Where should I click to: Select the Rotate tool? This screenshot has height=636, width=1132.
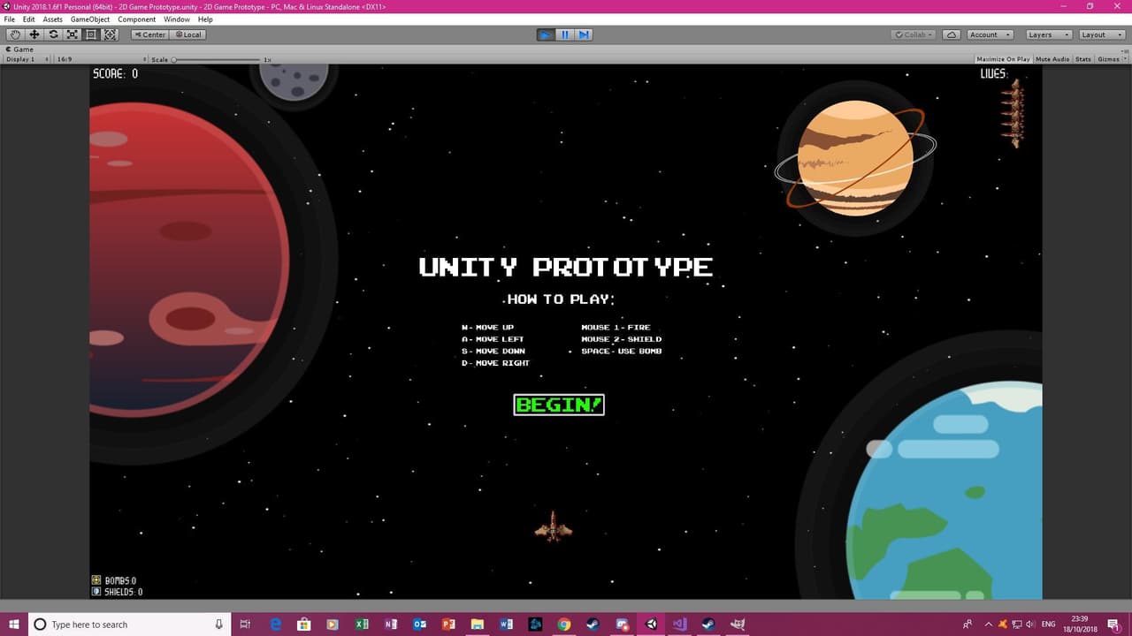tap(53, 34)
